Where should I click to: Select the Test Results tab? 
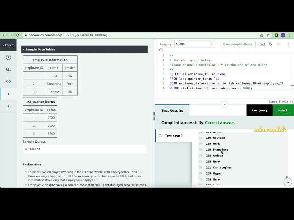(x=172, y=110)
